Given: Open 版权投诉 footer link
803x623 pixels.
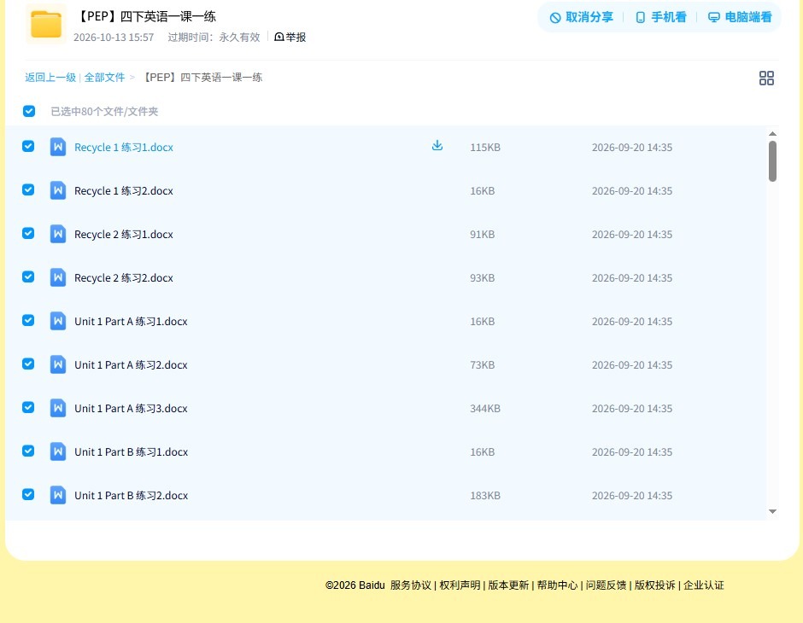Looking at the screenshot, I should (x=654, y=585).
